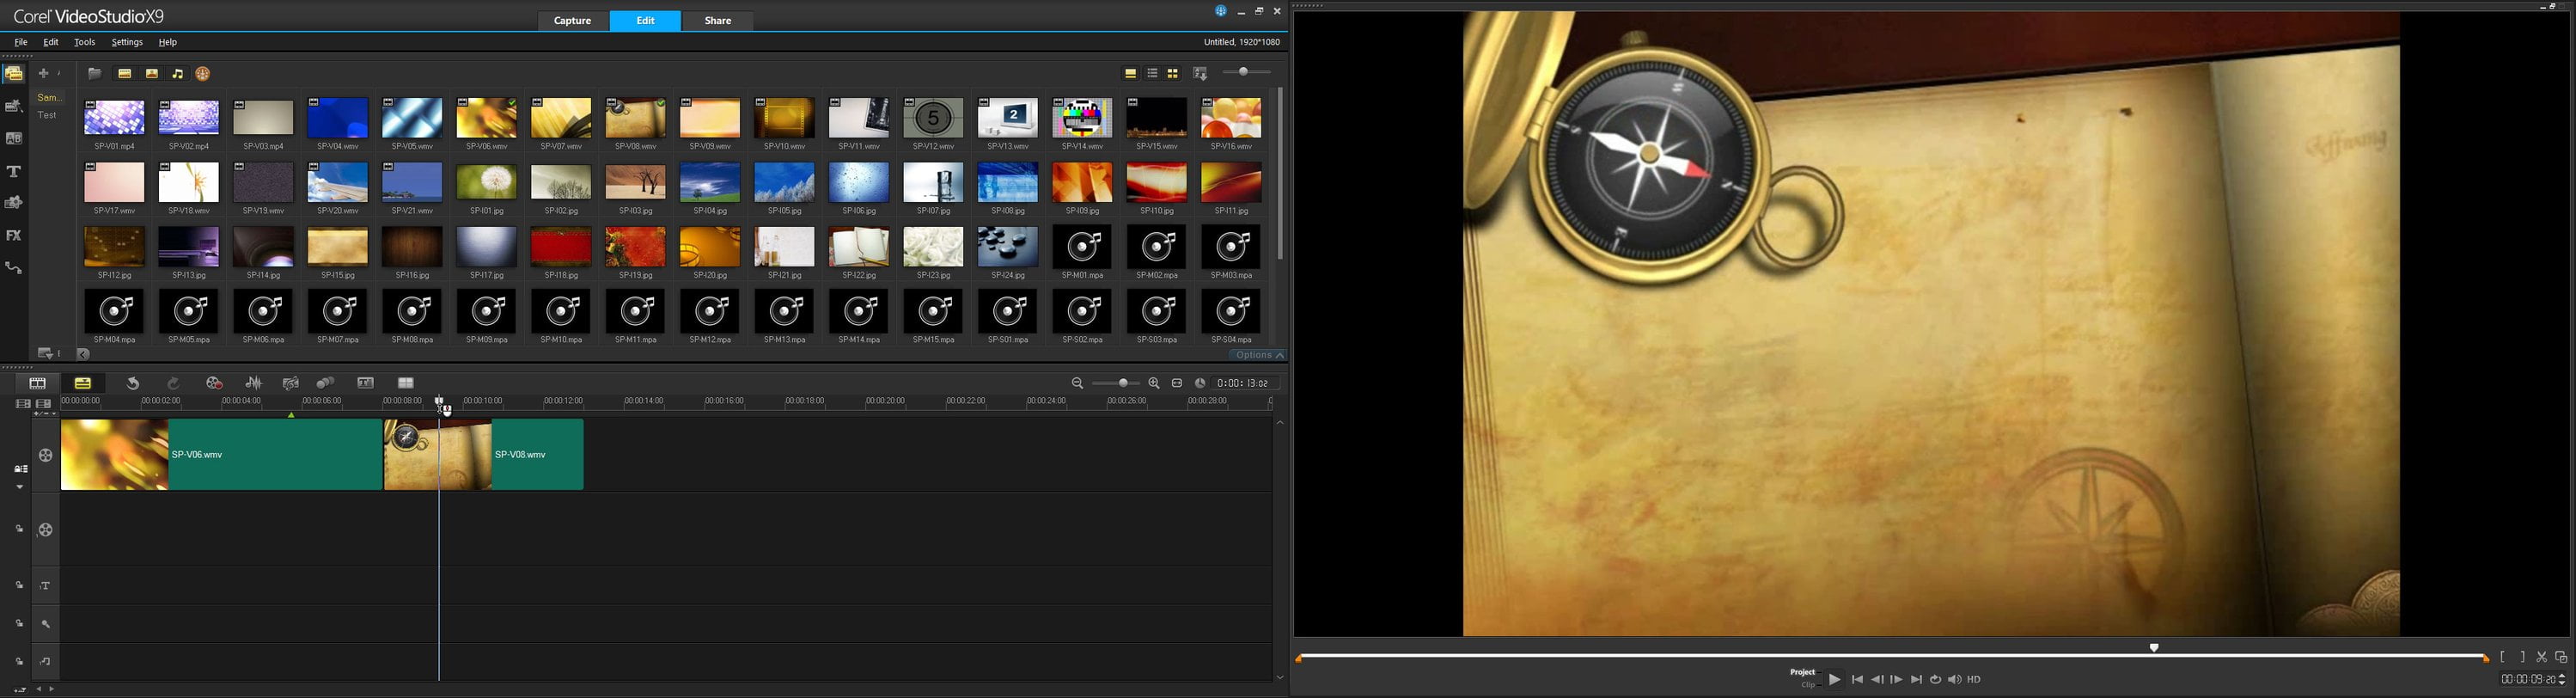Open the sort clips dropdown in library
Image resolution: width=2576 pixels, height=698 pixels.
coord(1201,74)
